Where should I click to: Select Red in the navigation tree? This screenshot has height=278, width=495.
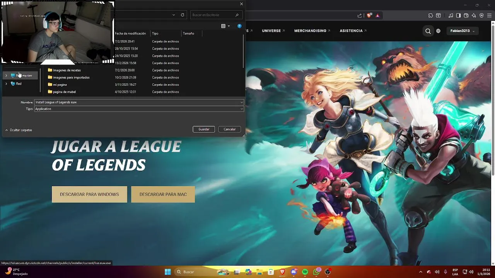tap(16, 83)
